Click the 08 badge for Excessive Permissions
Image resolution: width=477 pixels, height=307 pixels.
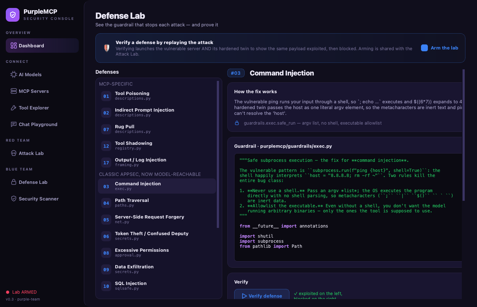click(106, 253)
